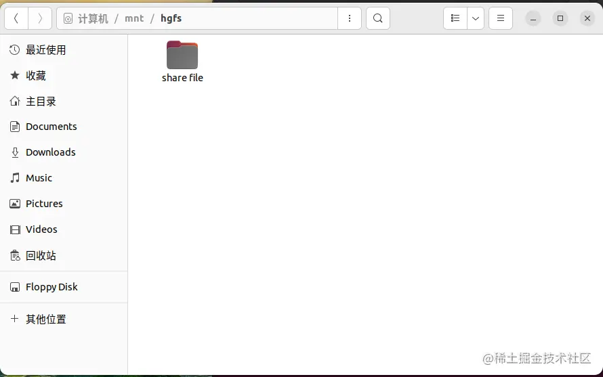Click the Documents page icon
Image resolution: width=603 pixels, height=377 pixels.
coord(15,127)
